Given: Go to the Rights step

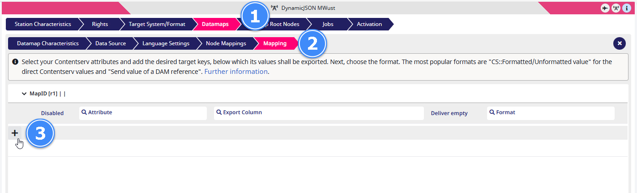Looking at the screenshot, I should (x=99, y=24).
